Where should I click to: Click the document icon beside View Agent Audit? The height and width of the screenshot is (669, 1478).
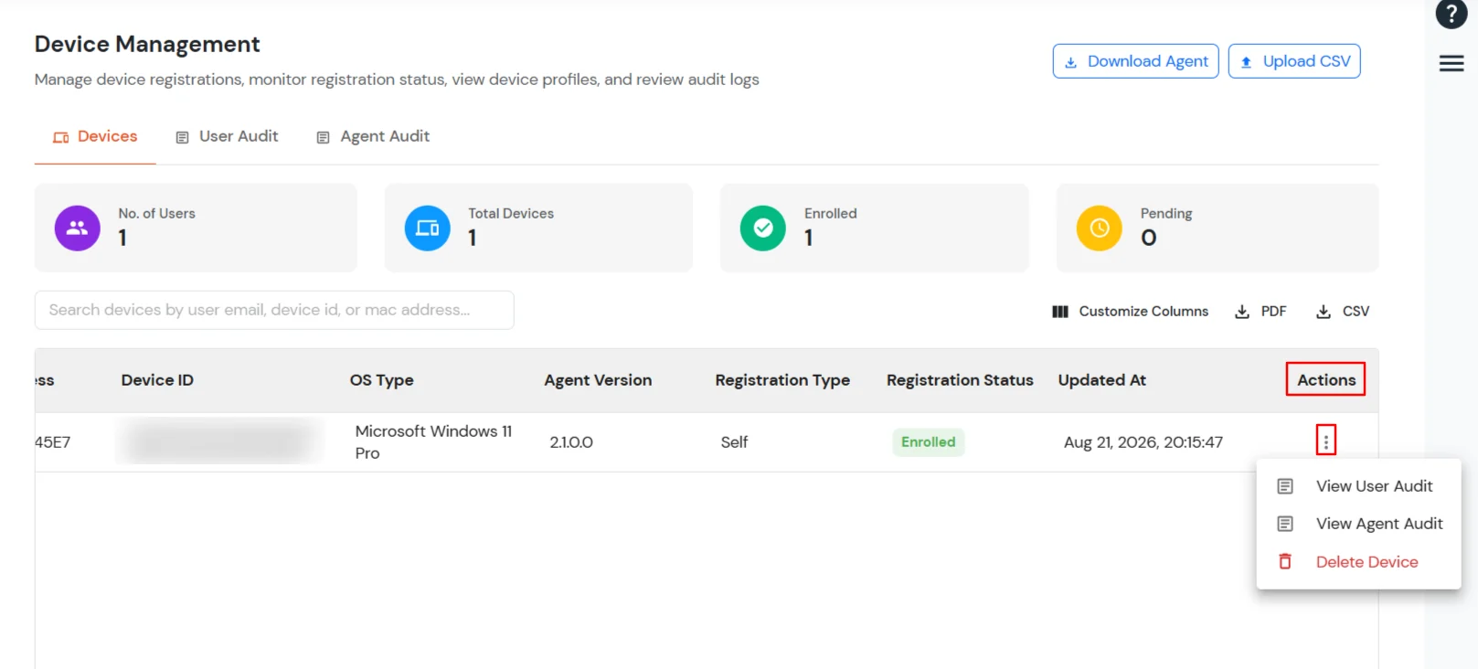(x=1285, y=524)
